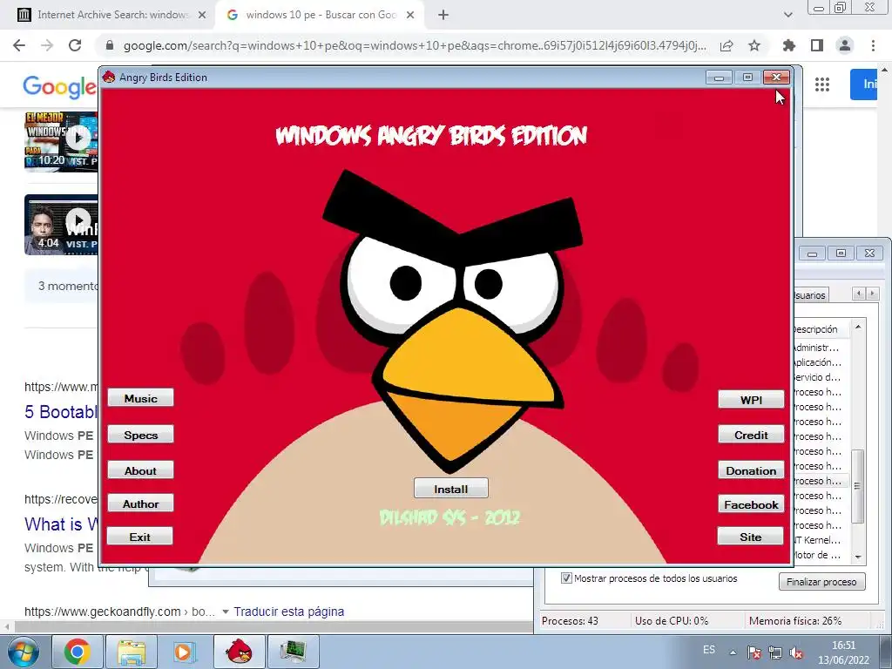
Task: Expand the geckoandfly result options arrow
Action: 226,612
